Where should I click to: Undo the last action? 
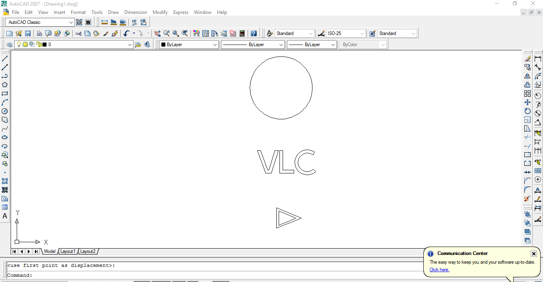pos(126,33)
